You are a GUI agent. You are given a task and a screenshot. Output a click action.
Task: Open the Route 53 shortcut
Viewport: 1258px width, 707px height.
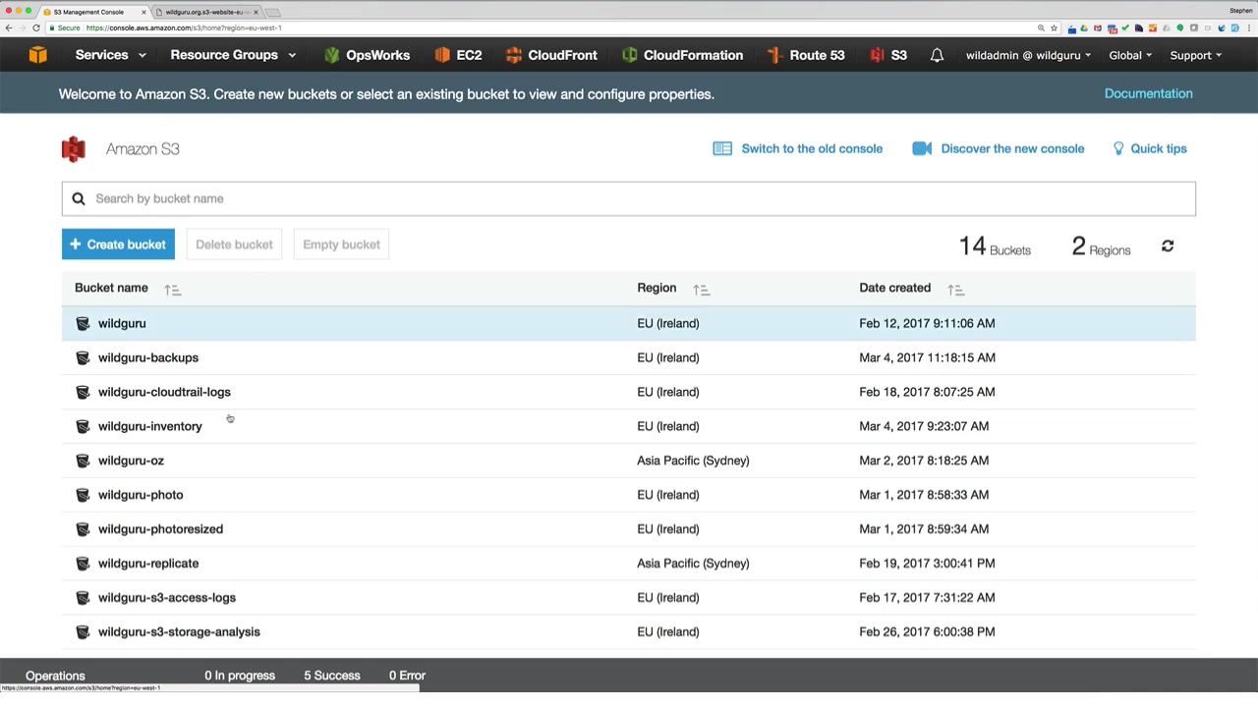(806, 55)
